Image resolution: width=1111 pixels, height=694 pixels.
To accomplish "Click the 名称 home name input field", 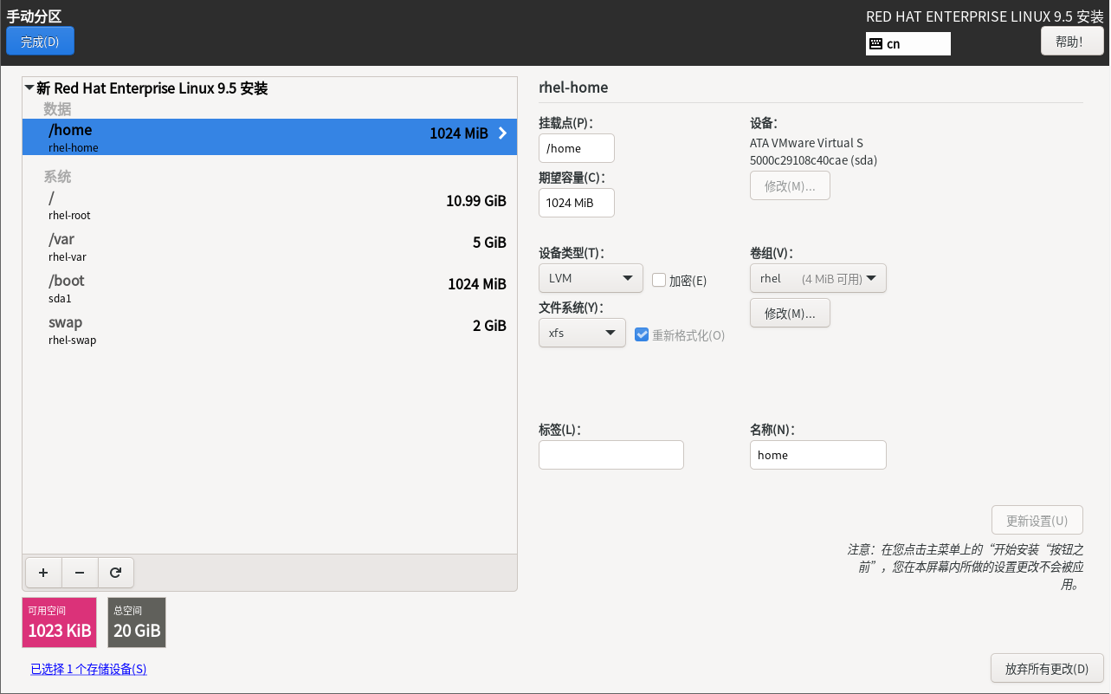I will click(818, 455).
